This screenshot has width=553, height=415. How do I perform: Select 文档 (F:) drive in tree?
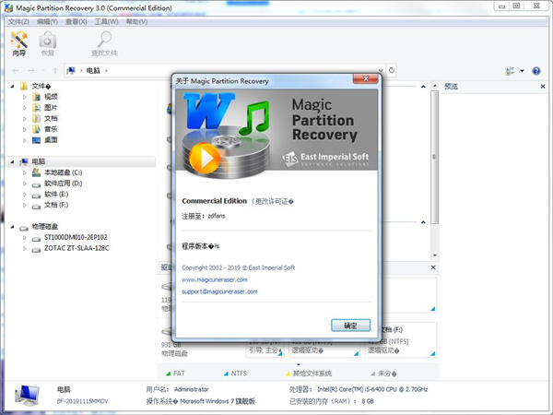click(x=56, y=205)
